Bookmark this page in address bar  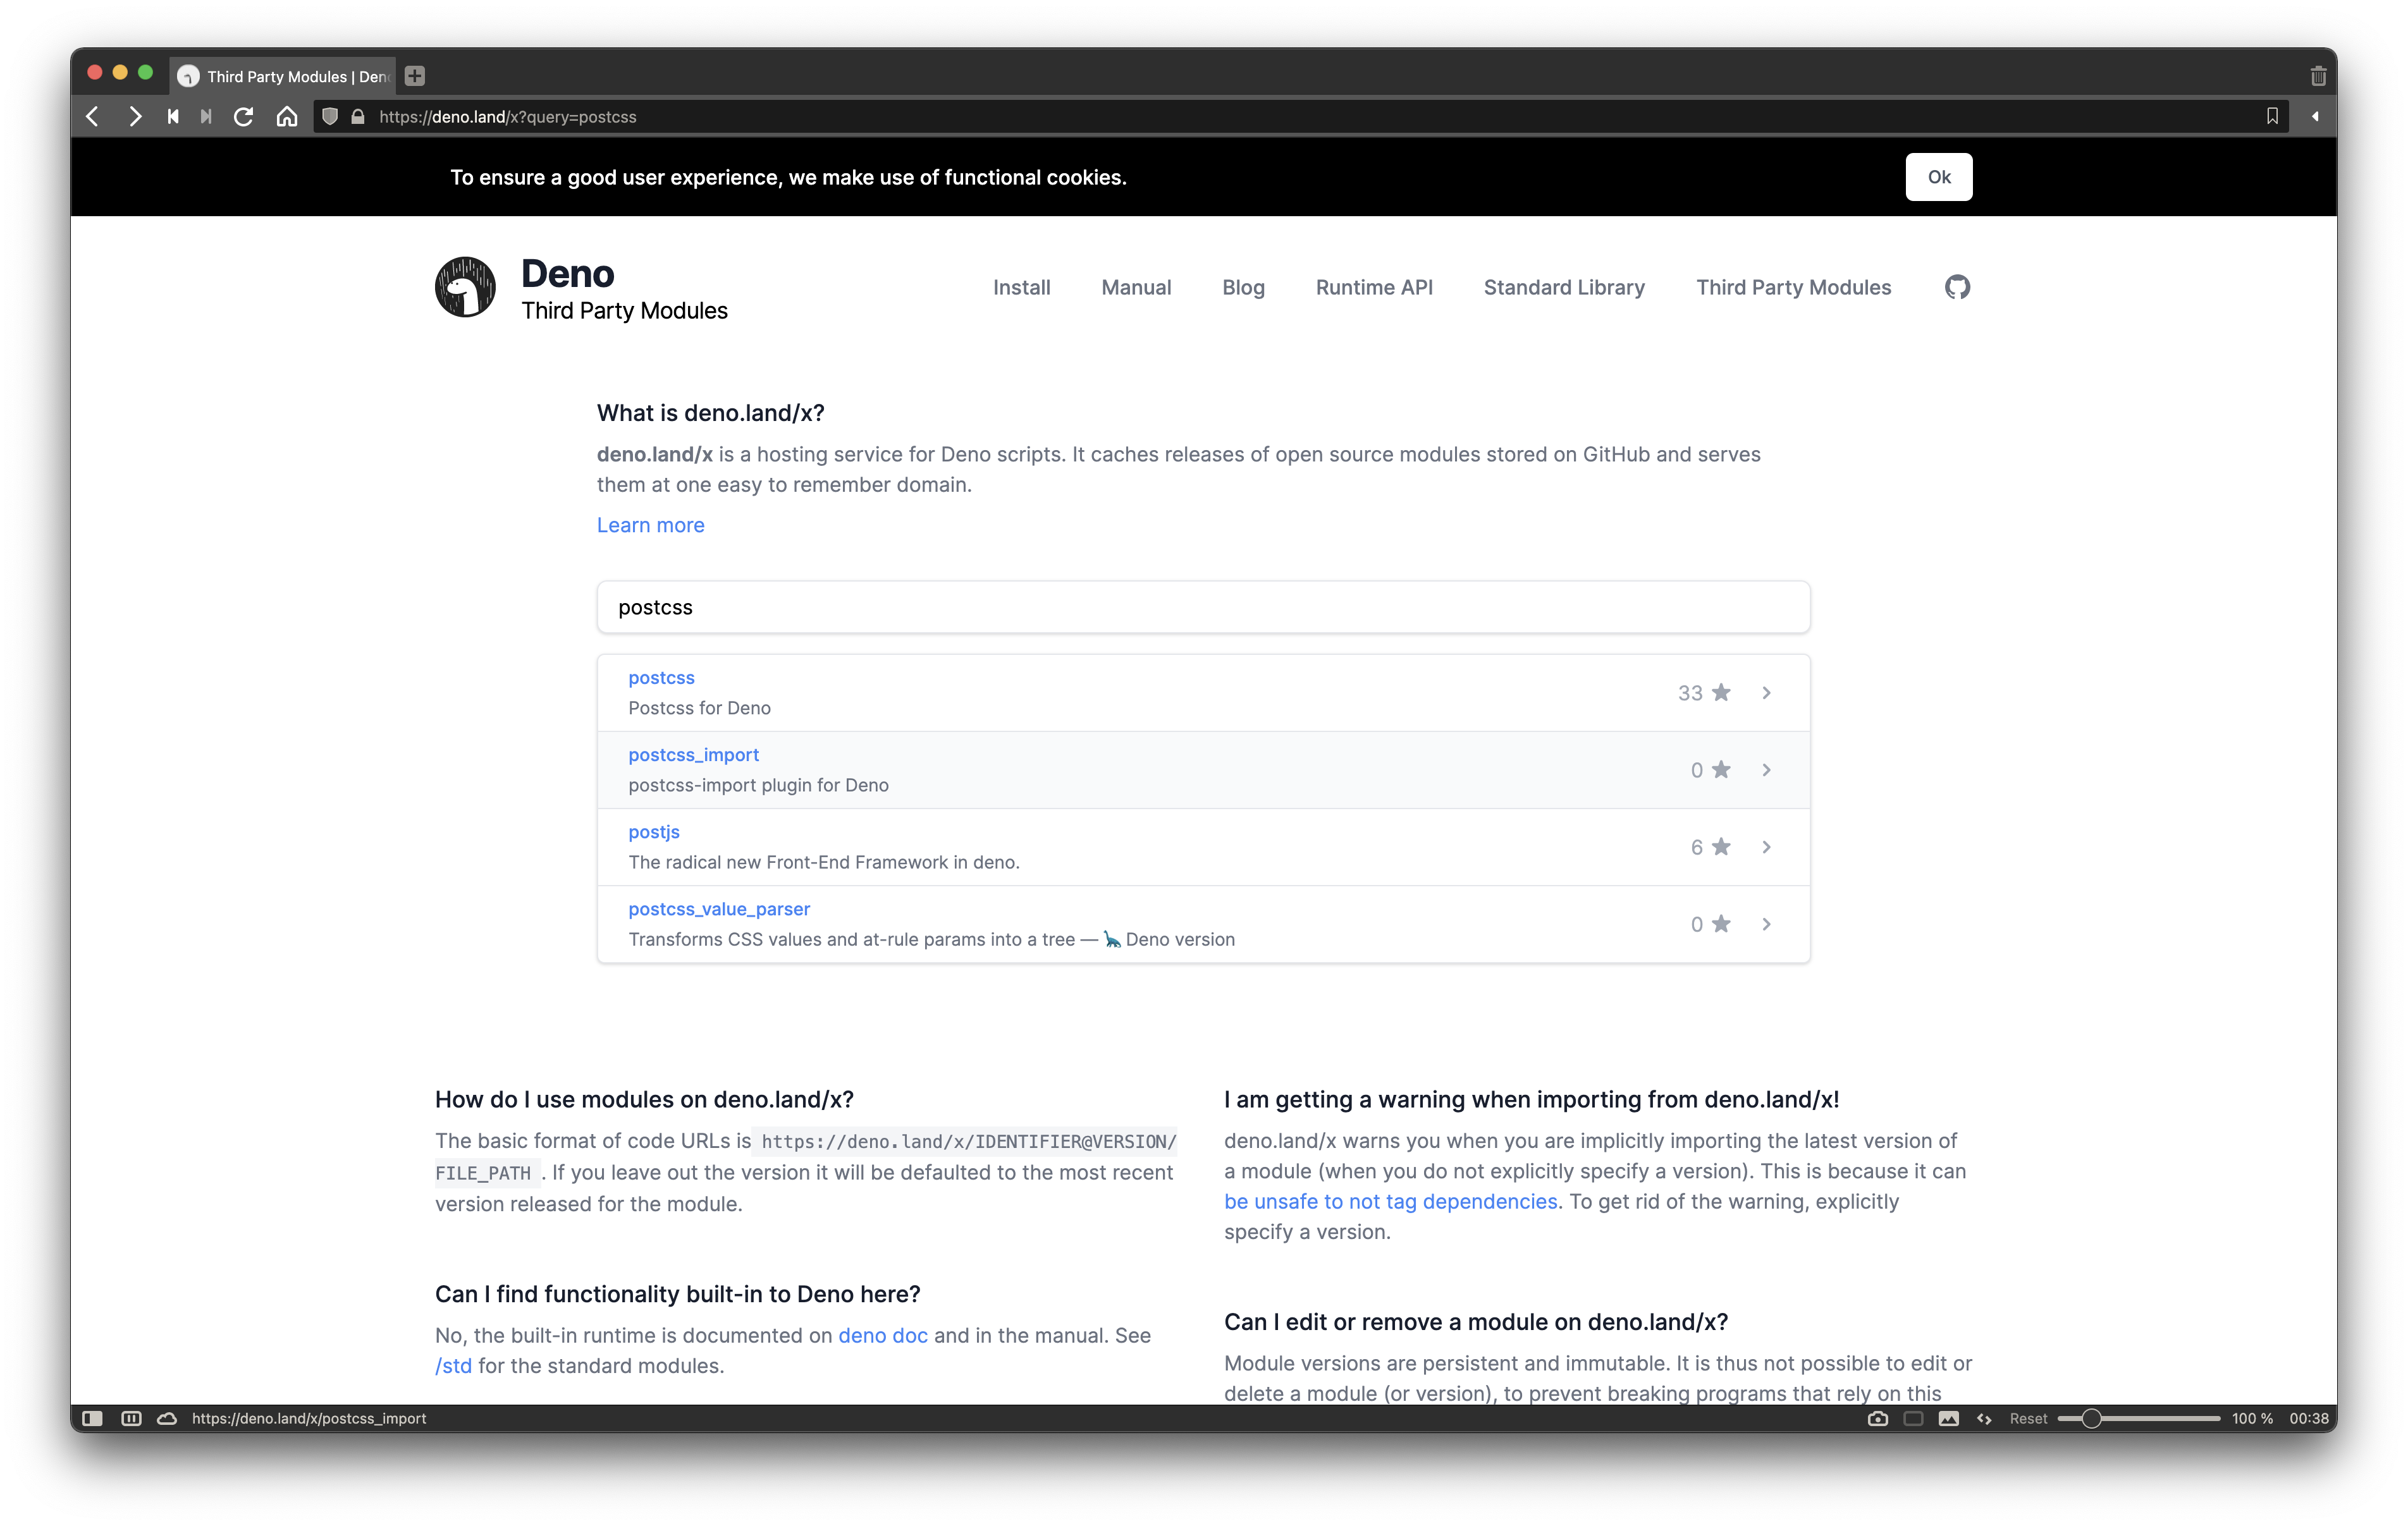point(2272,117)
